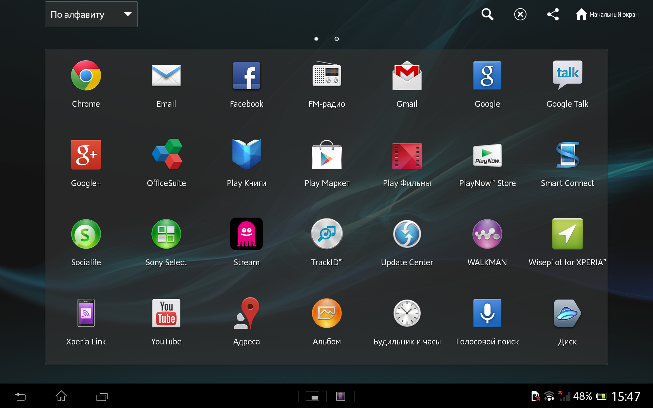
Task: Launch YouTube app
Action: [166, 313]
